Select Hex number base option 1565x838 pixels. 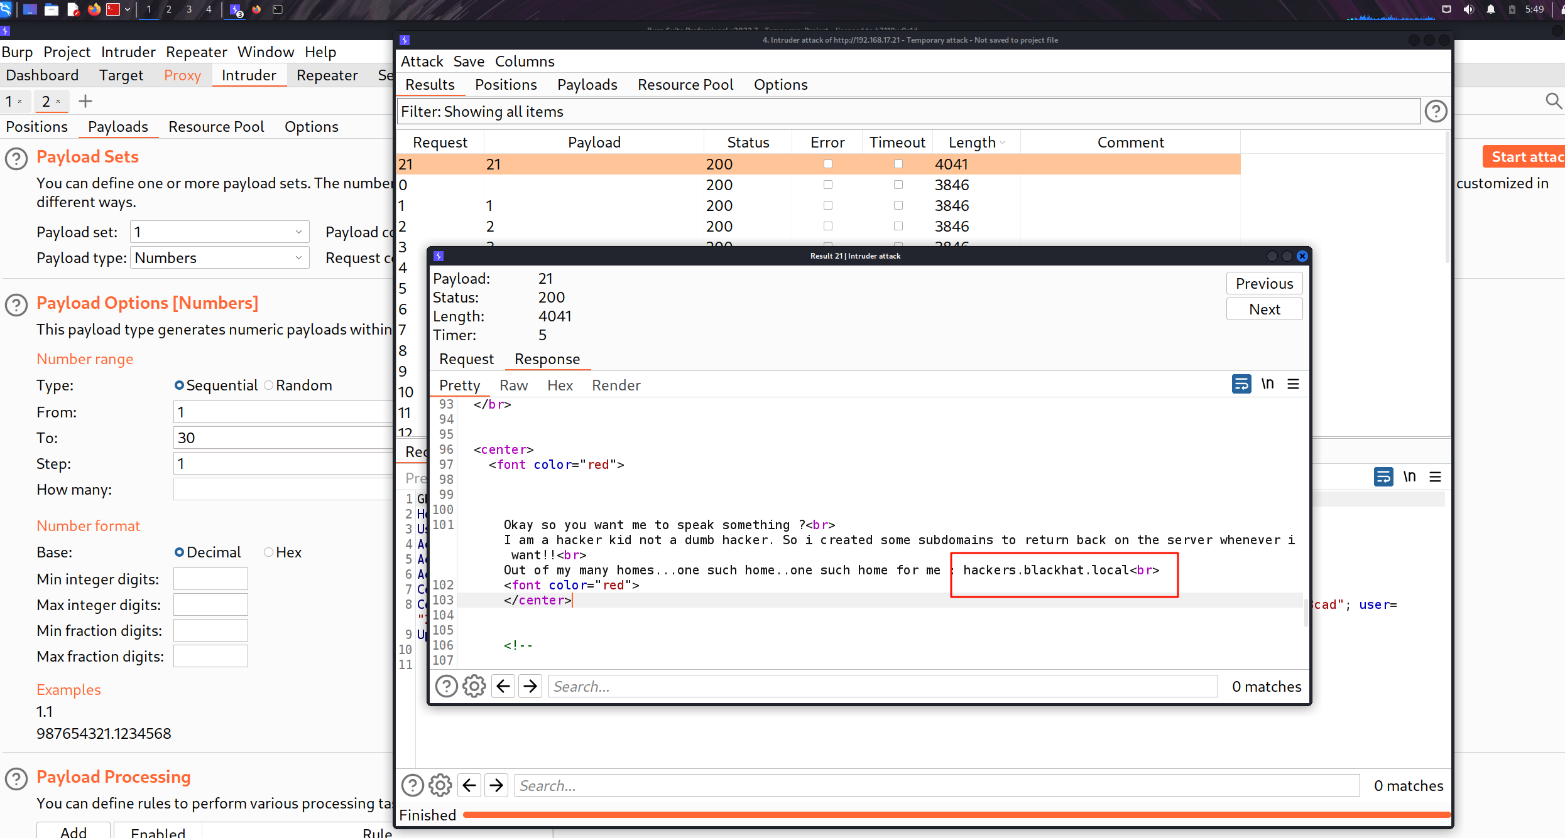[269, 552]
